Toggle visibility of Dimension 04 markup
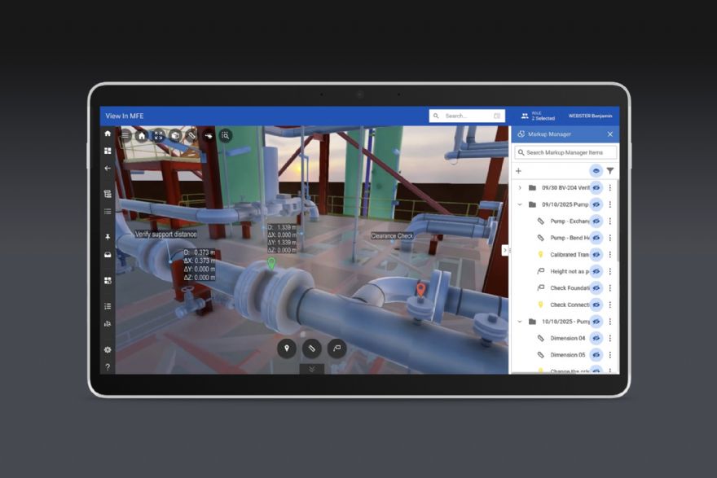 coord(596,338)
